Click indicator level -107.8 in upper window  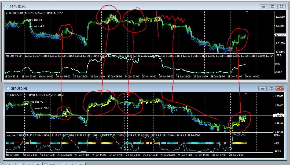(279, 72)
